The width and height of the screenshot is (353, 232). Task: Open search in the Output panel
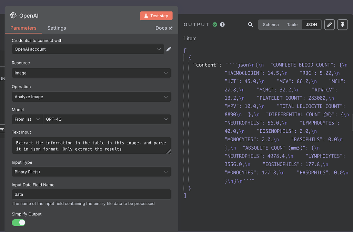tap(250, 24)
